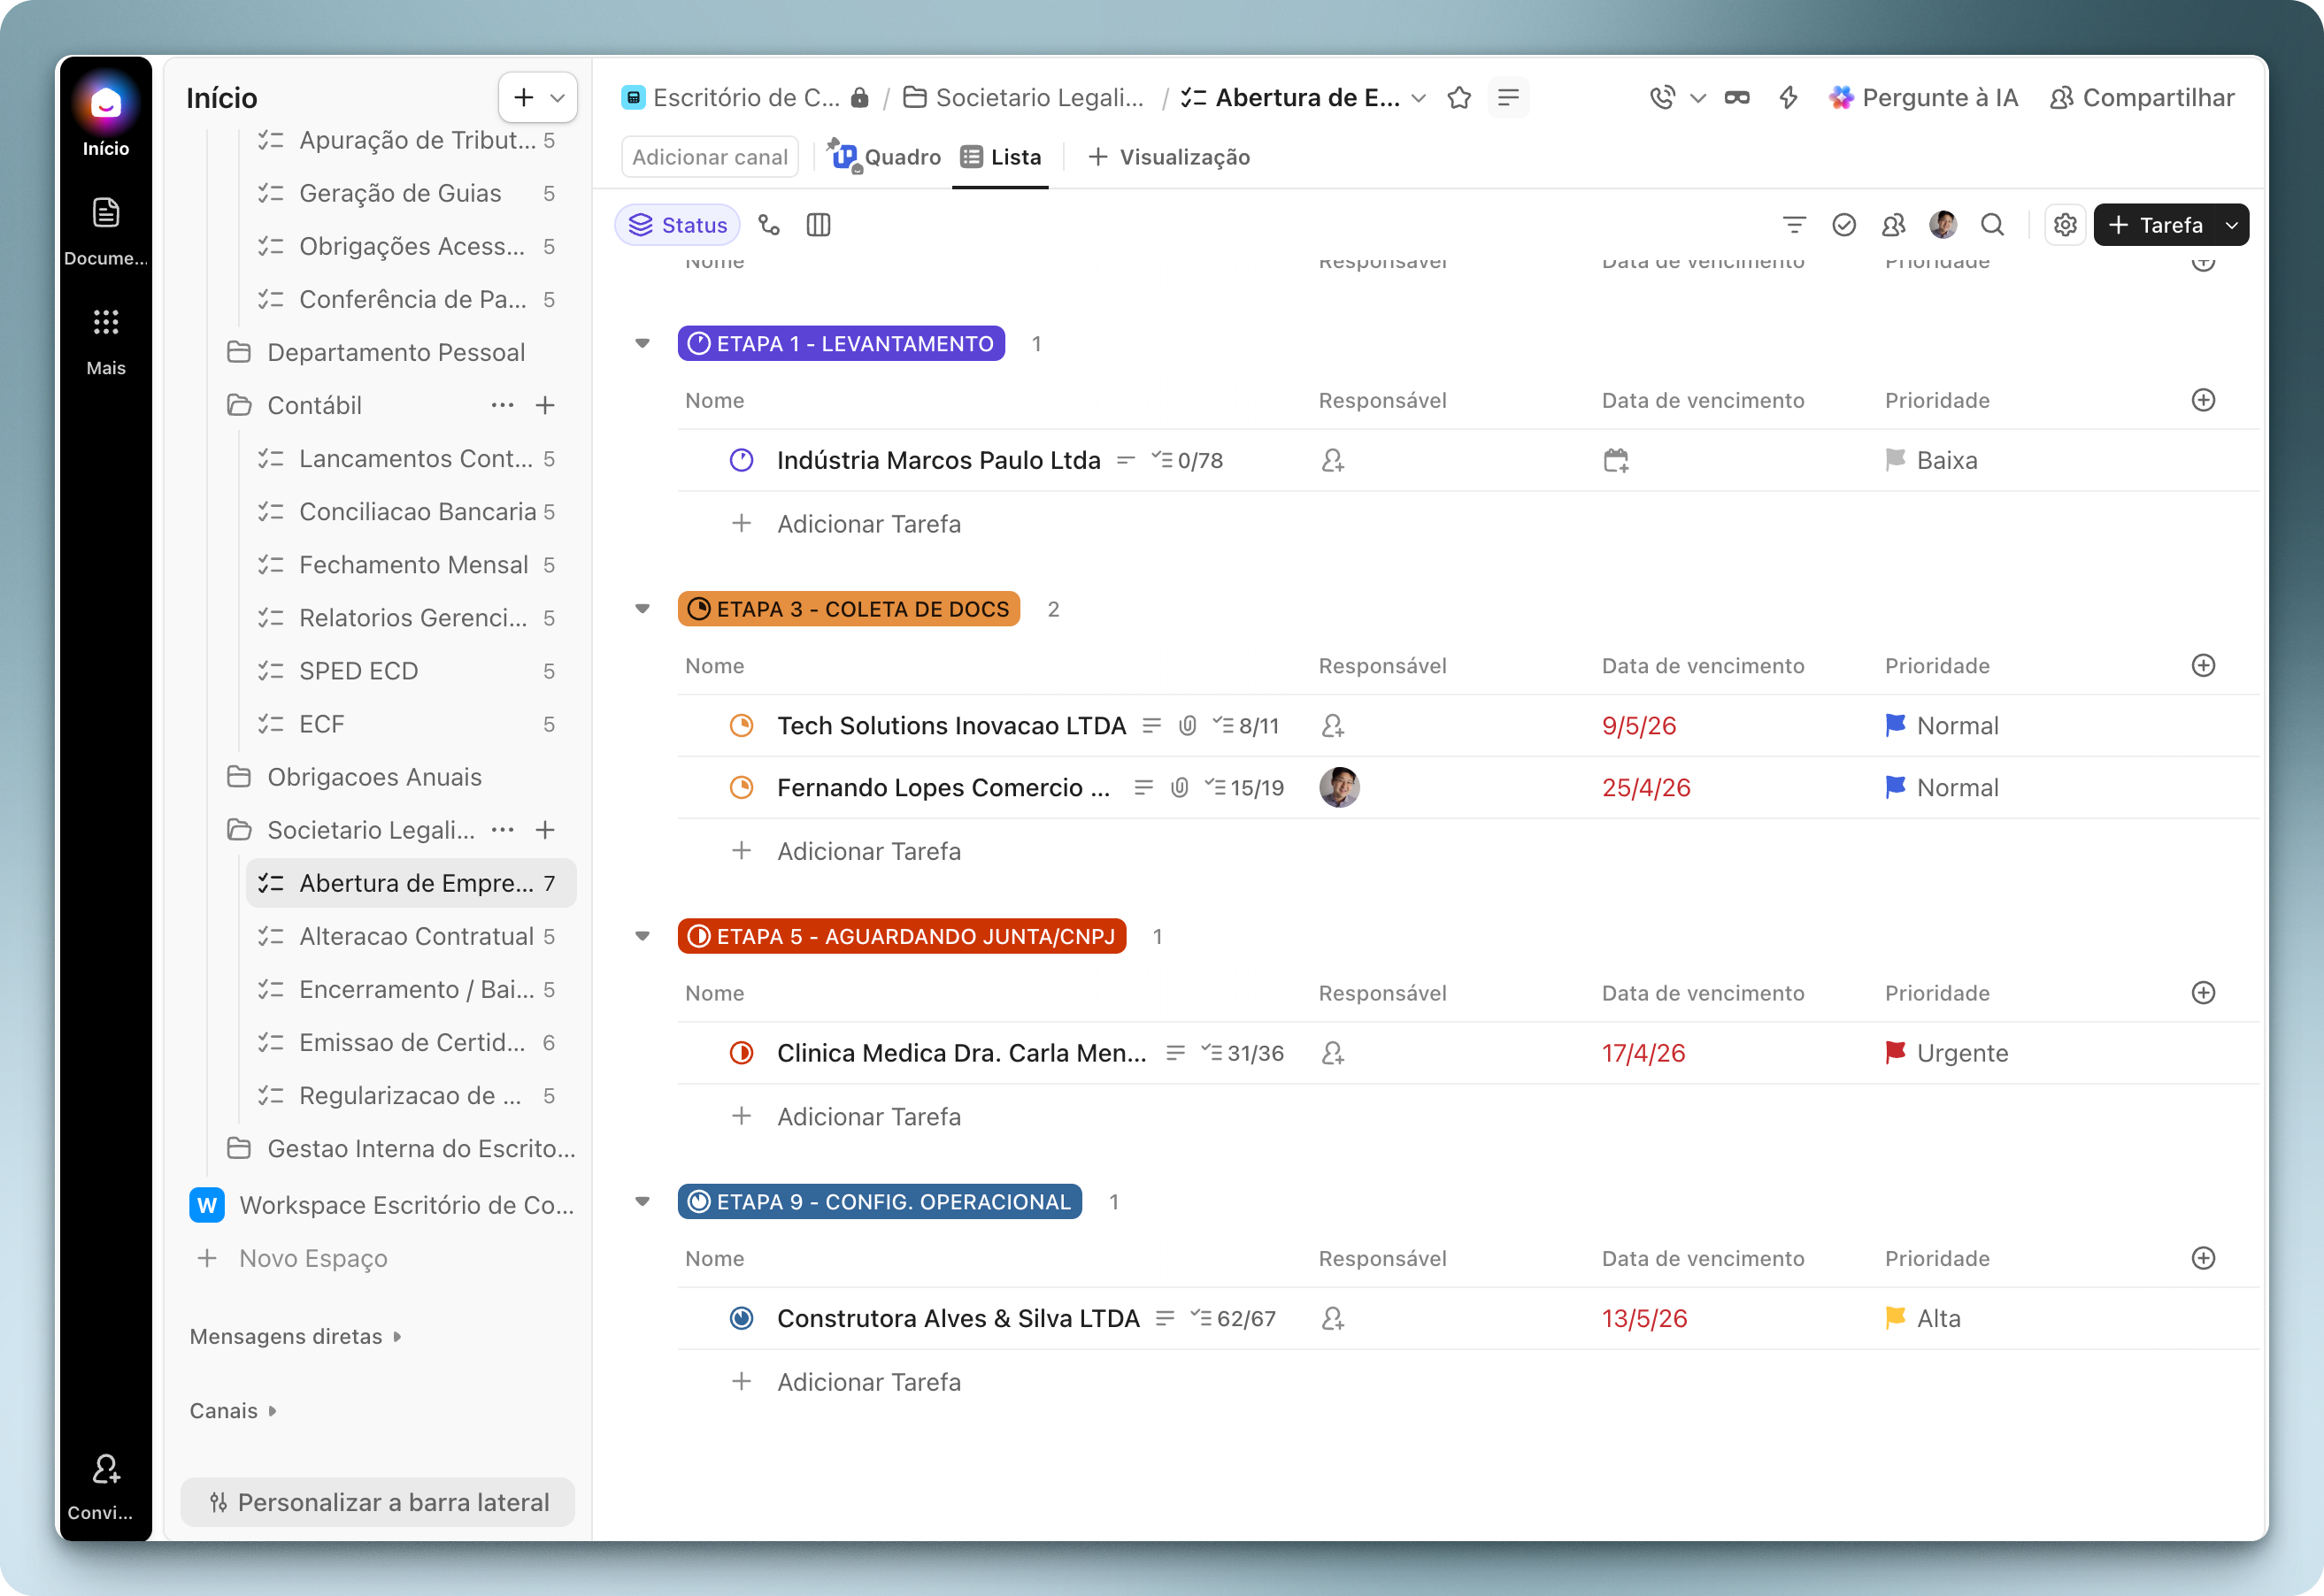The width and height of the screenshot is (2324, 1596).
Task: Collapse the ETAPA 9 - CONFIG. OPERACIONAL group
Action: click(x=643, y=1202)
